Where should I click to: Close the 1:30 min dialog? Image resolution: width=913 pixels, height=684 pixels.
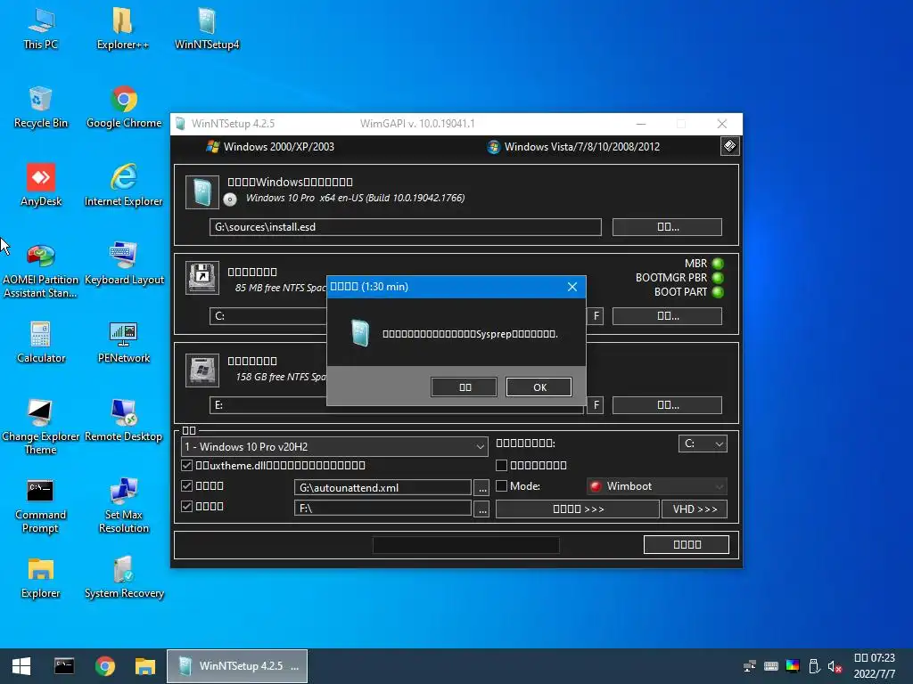point(572,287)
